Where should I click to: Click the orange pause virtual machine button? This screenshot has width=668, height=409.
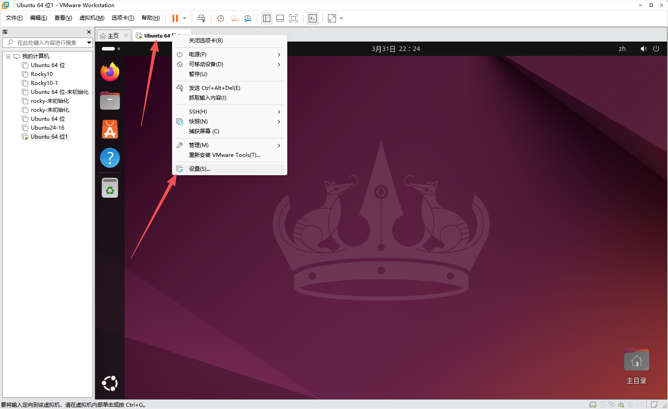pyautogui.click(x=175, y=18)
